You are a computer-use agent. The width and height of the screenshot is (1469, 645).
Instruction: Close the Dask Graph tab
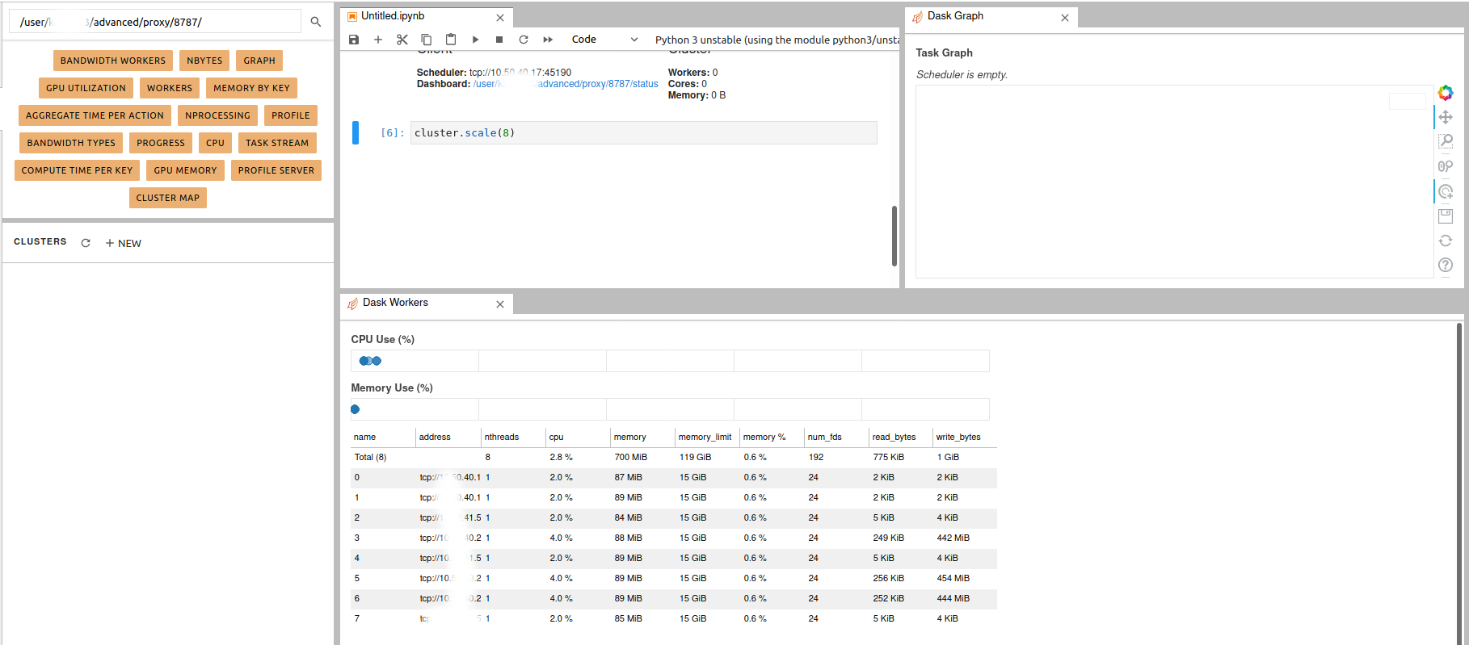point(1065,18)
